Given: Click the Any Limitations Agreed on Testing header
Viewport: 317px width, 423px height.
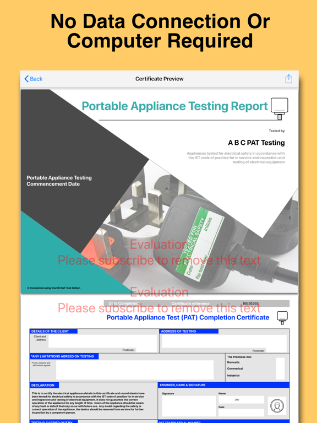Looking at the screenshot, I should 64,356.
